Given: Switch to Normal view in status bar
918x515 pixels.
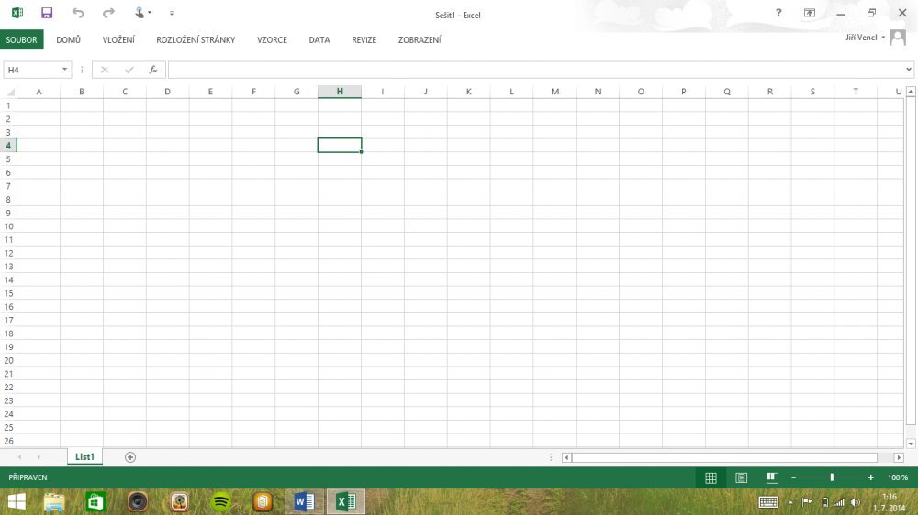Looking at the screenshot, I should pos(711,477).
